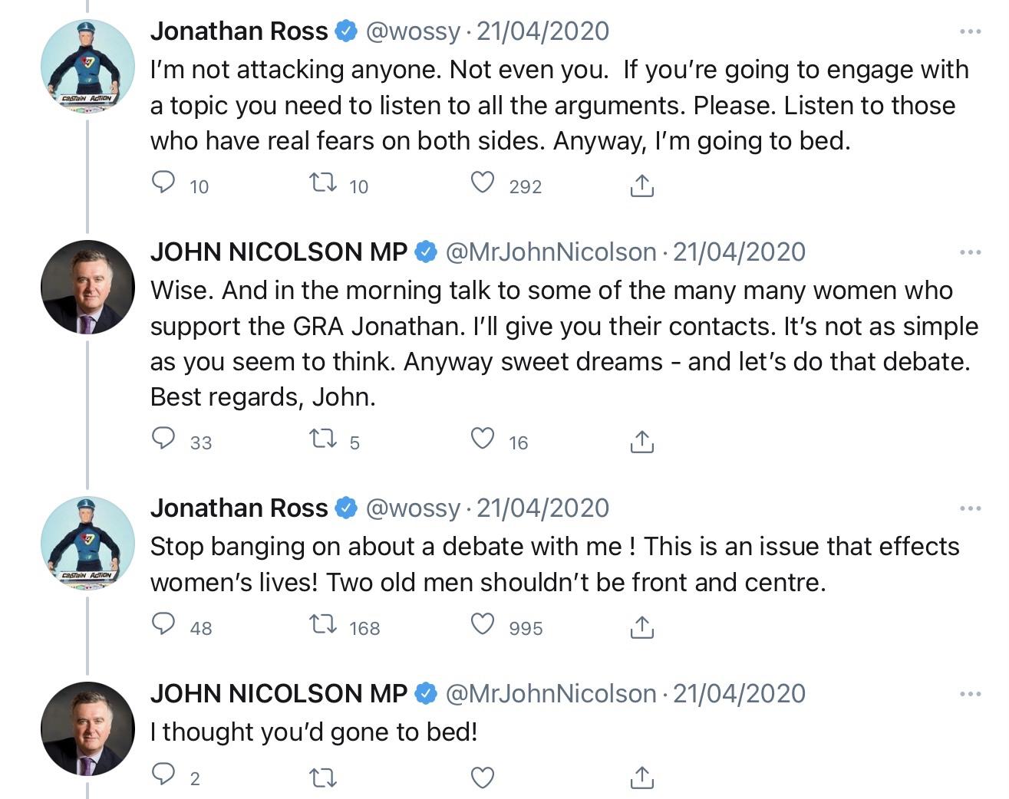Like the tweet with 995 likes
The image size is (1009, 799).
coord(483,625)
